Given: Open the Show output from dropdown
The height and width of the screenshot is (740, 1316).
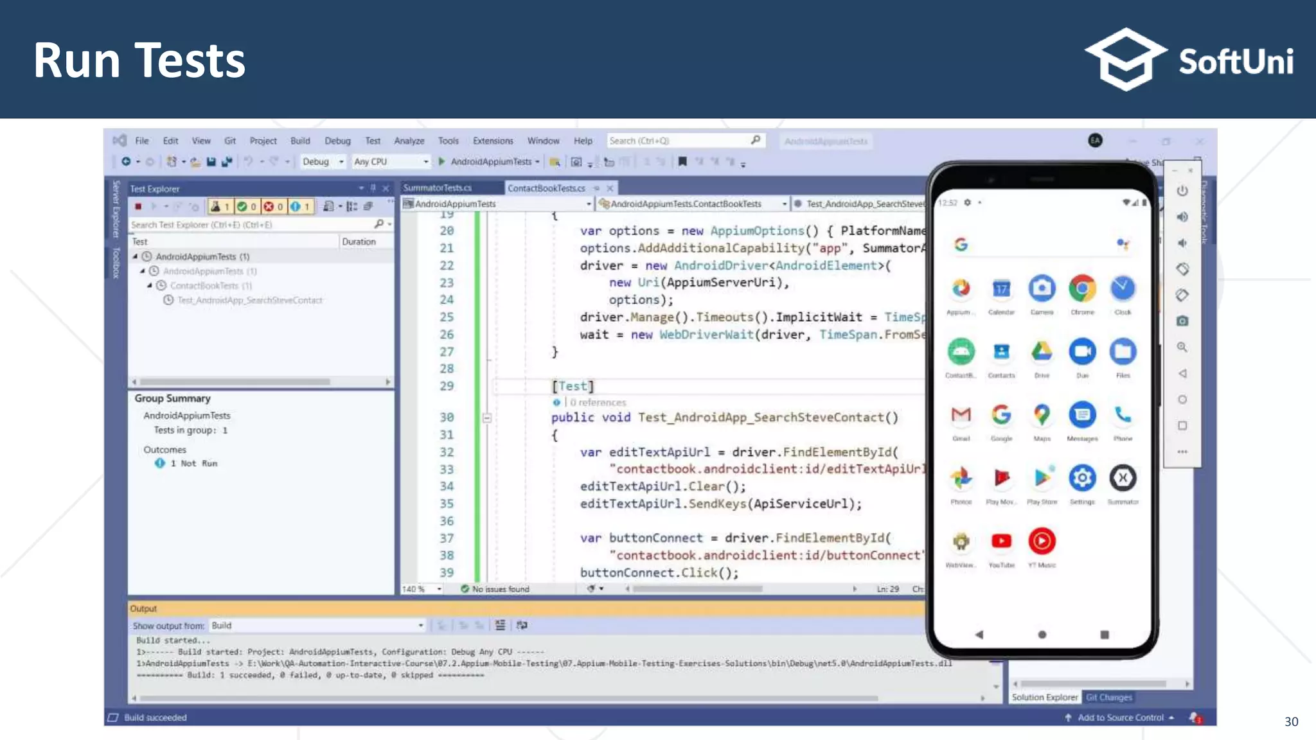Looking at the screenshot, I should point(420,626).
